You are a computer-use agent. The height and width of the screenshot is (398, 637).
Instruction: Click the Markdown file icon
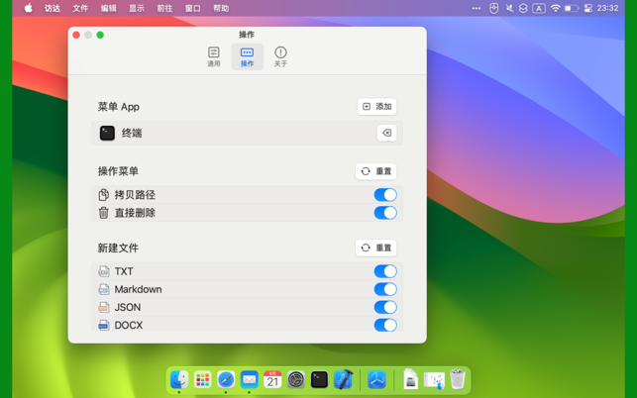(104, 289)
